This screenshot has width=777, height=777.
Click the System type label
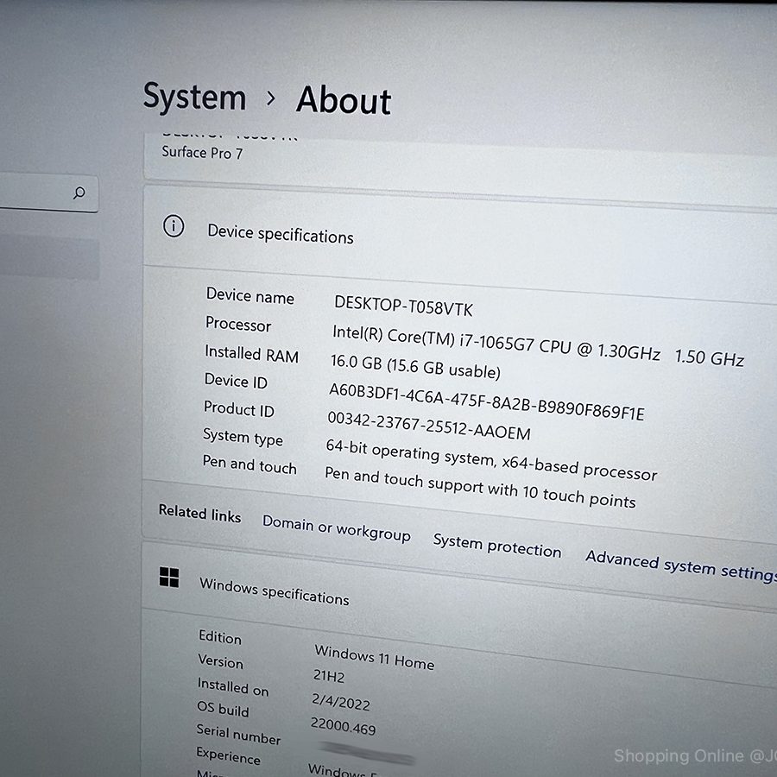tap(243, 438)
